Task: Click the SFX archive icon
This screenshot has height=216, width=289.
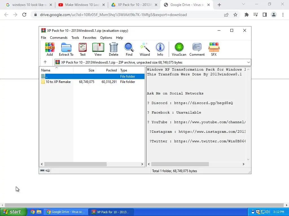Action: coord(214,49)
